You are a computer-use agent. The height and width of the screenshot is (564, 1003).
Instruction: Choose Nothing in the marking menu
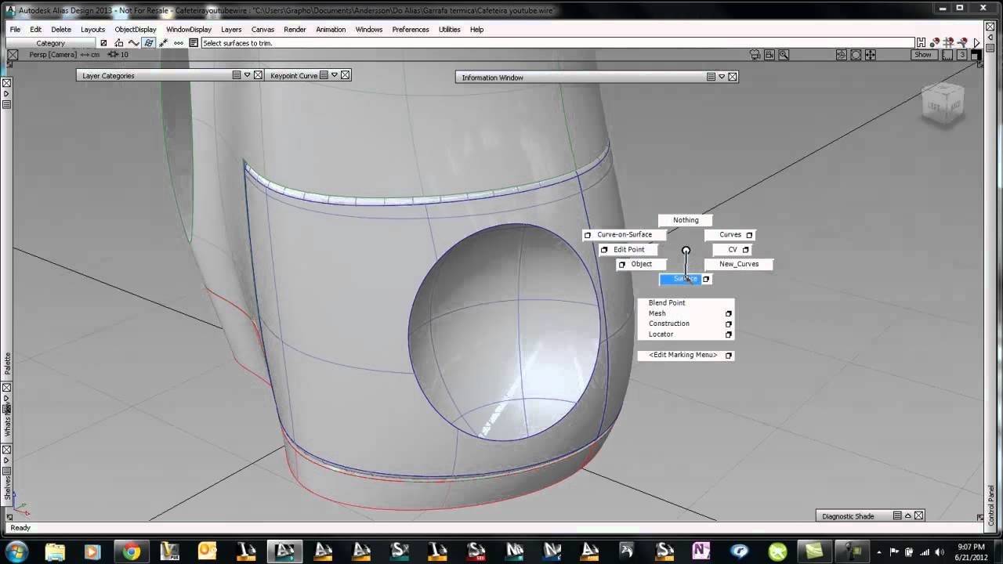click(686, 220)
